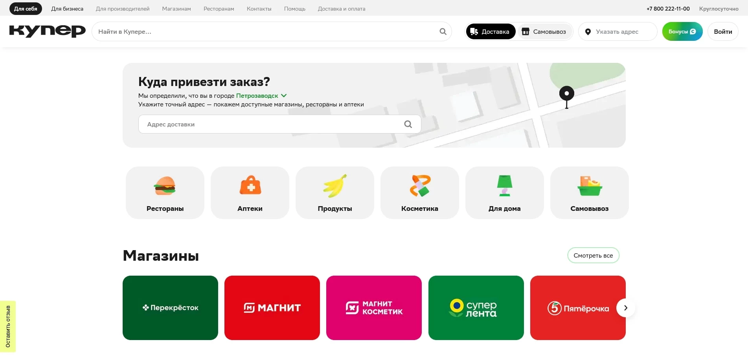Choose the Для дома lamp category
Screen dimensions: 748x364
(x=505, y=192)
